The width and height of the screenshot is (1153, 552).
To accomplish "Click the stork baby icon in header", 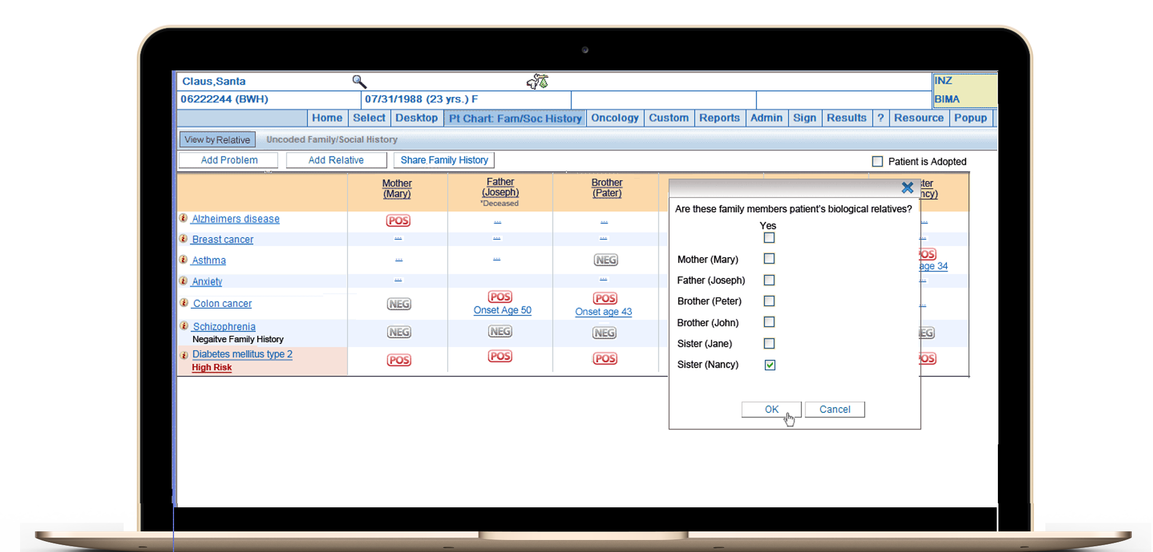I will point(538,82).
